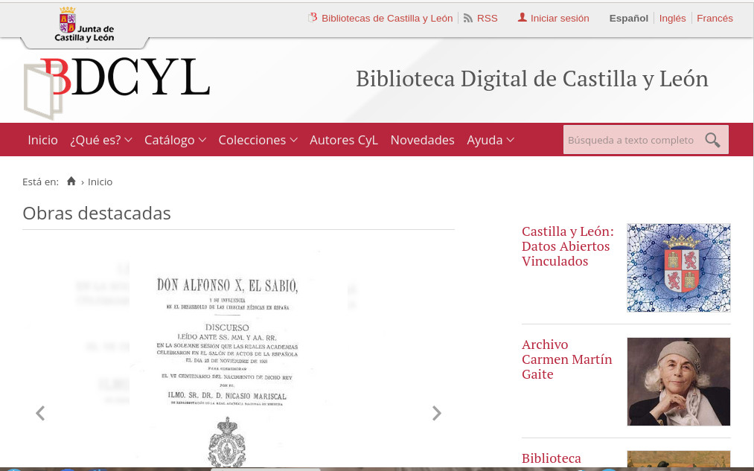This screenshot has width=754, height=471.
Task: Click the home icon in breadcrumb
Action: (x=71, y=182)
